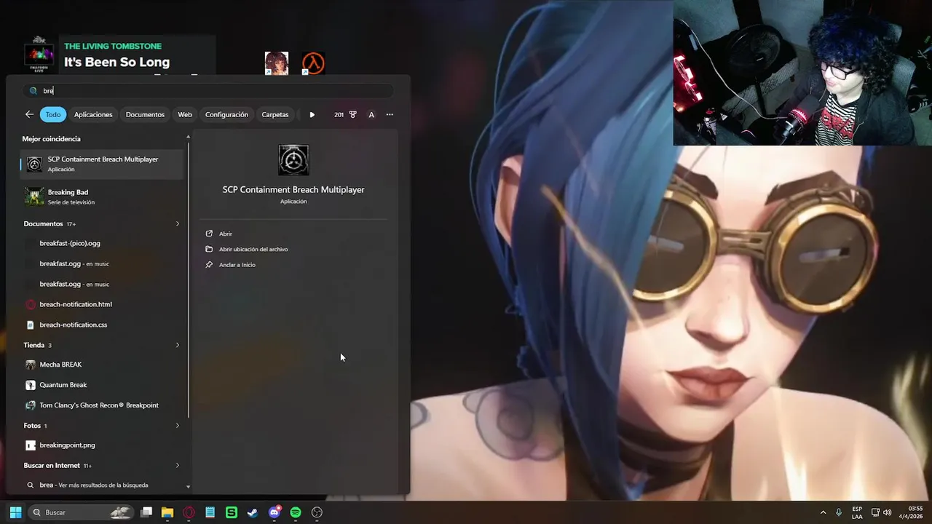The width and height of the screenshot is (932, 524).
Task: Click the Breaking Bad result thumbnail
Action: click(33, 196)
